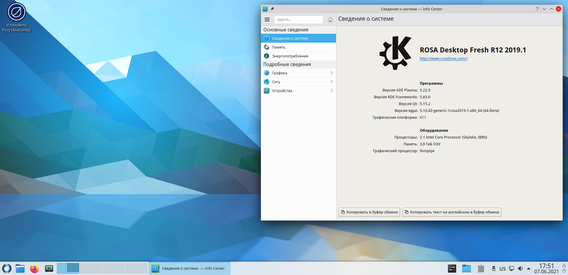Click the Search input field
The width and height of the screenshot is (568, 275).
coord(298,20)
